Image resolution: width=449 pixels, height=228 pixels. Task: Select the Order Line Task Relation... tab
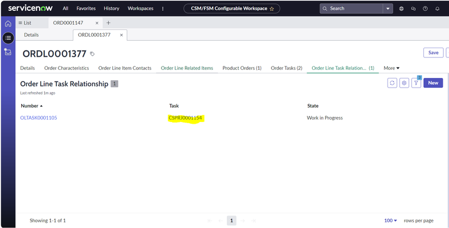[342, 68]
